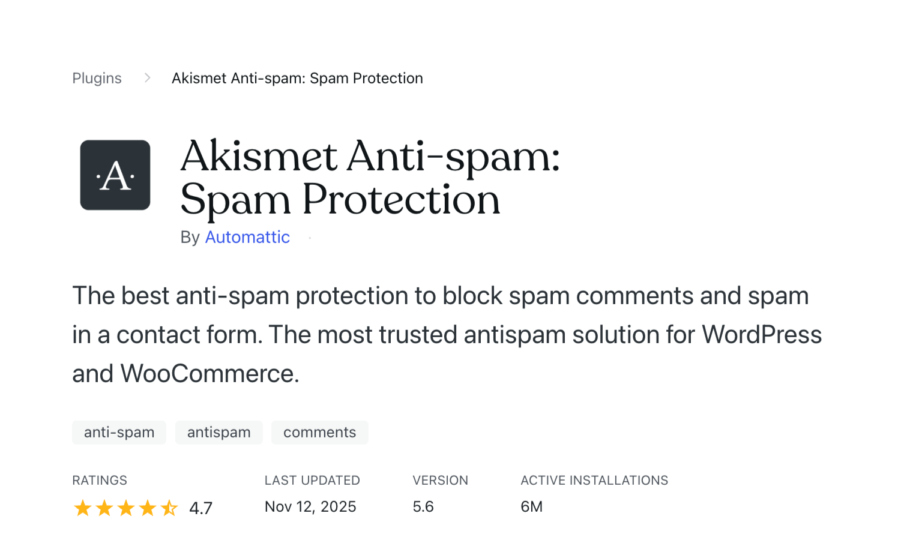Click the first gold rating star

click(82, 508)
